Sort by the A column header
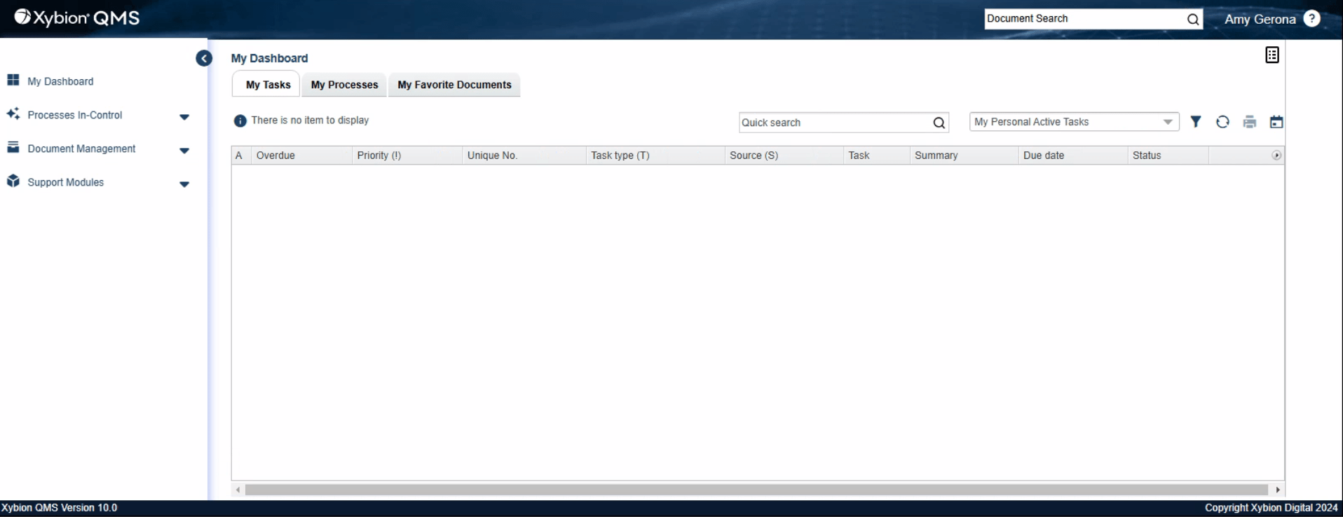Viewport: 1343px width, 517px height. coord(242,156)
